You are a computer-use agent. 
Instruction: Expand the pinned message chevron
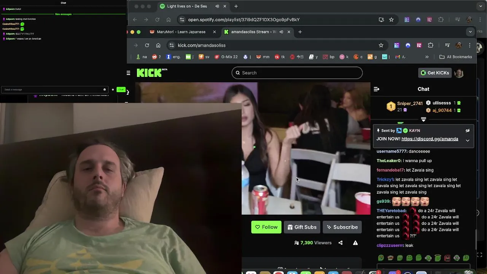468,140
